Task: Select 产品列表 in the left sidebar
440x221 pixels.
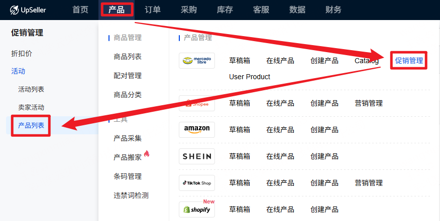Action: (x=31, y=125)
